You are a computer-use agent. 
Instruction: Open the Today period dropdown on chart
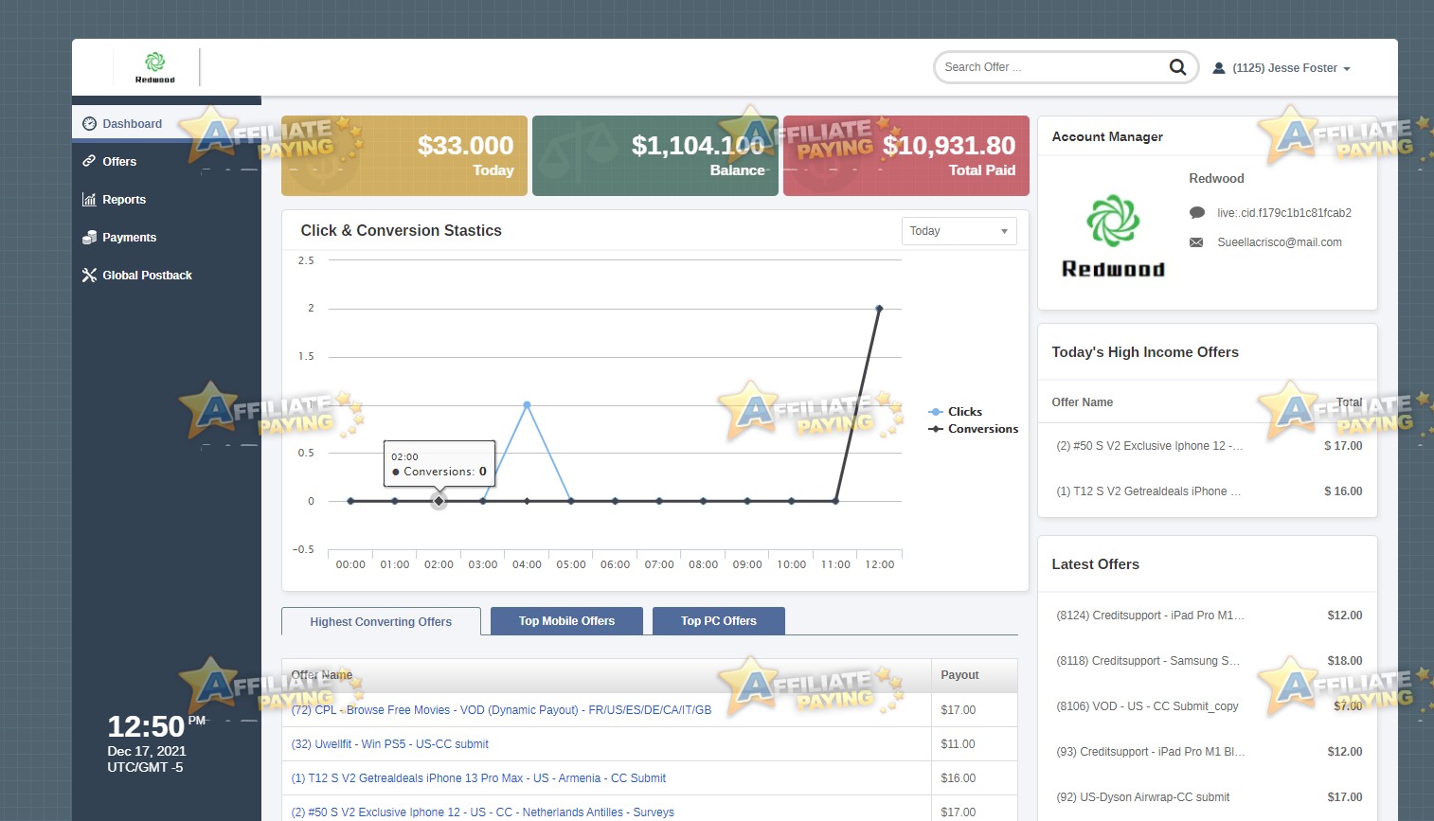coord(959,231)
